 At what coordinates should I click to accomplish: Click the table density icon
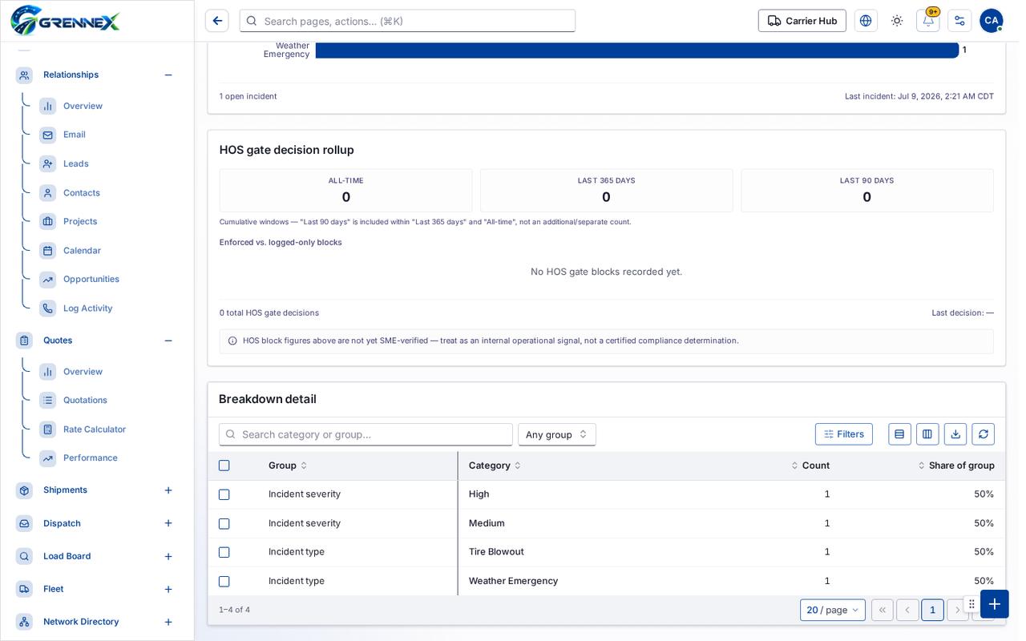pyautogui.click(x=899, y=434)
